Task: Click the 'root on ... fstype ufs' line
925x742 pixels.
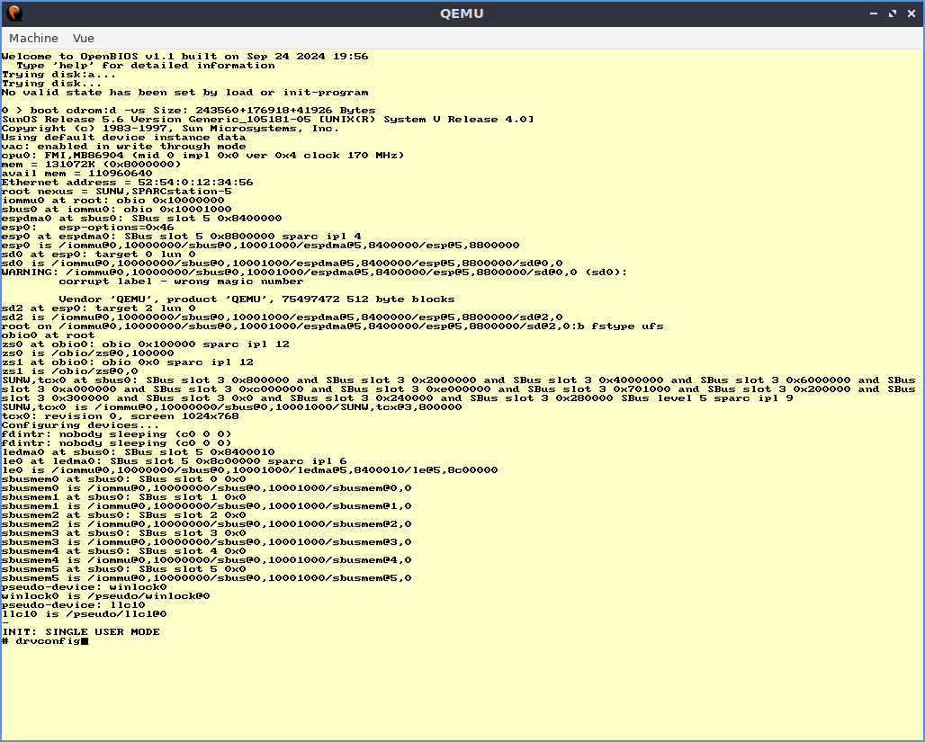Action: point(333,326)
